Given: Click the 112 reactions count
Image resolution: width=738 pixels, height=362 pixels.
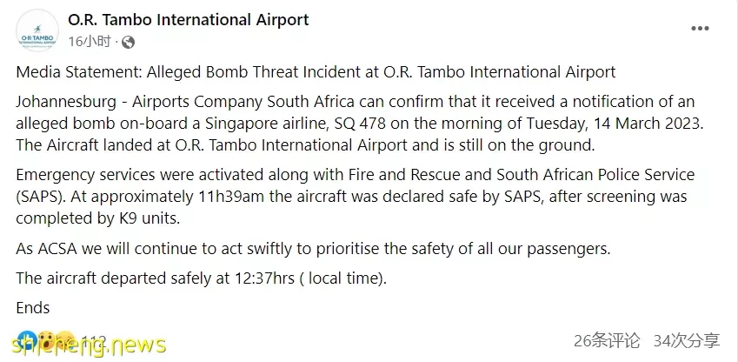Looking at the screenshot, I should pos(94,340).
